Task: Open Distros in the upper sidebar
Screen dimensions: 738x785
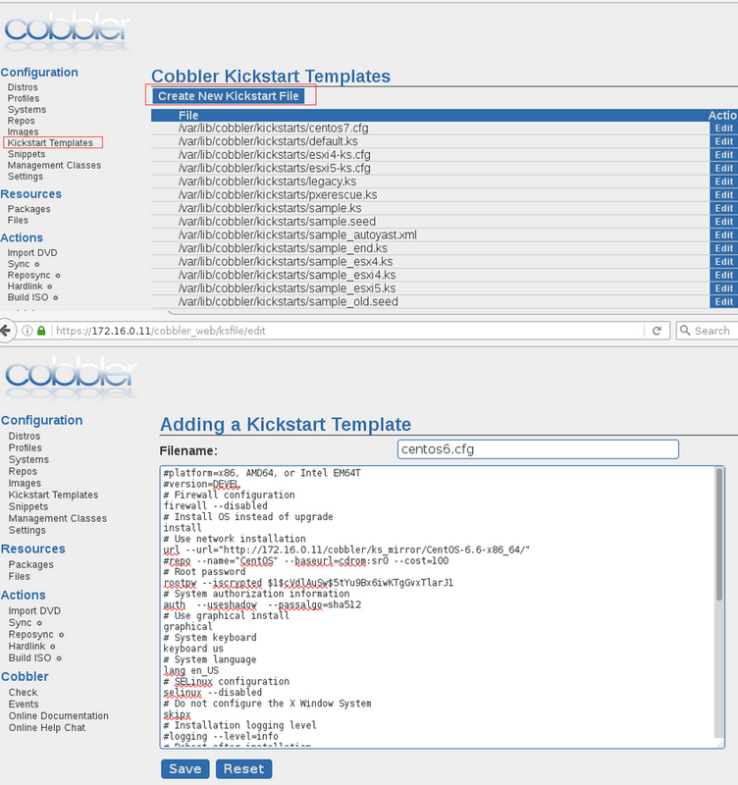Action: tap(23, 87)
